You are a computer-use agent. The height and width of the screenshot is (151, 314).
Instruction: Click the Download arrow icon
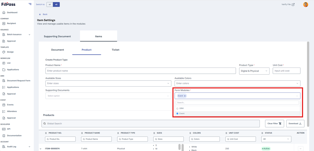click(300, 124)
